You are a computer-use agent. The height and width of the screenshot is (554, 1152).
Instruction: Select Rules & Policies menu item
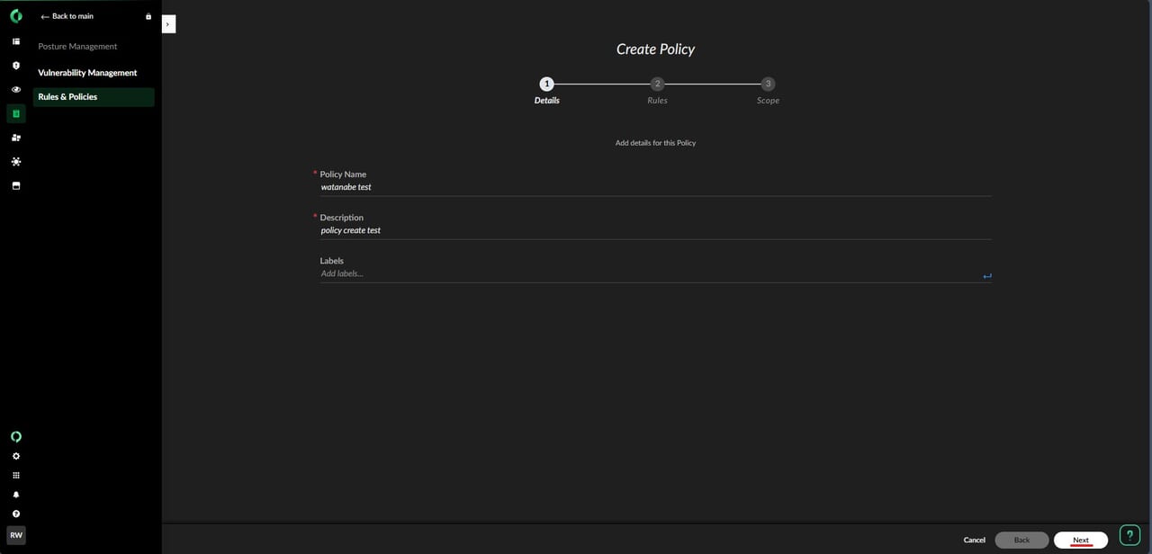tap(67, 97)
